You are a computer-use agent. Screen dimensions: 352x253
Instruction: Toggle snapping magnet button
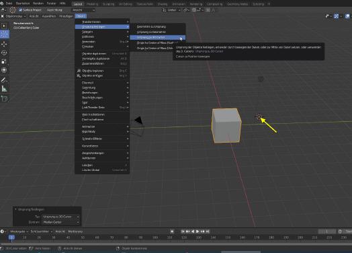pos(194,10)
